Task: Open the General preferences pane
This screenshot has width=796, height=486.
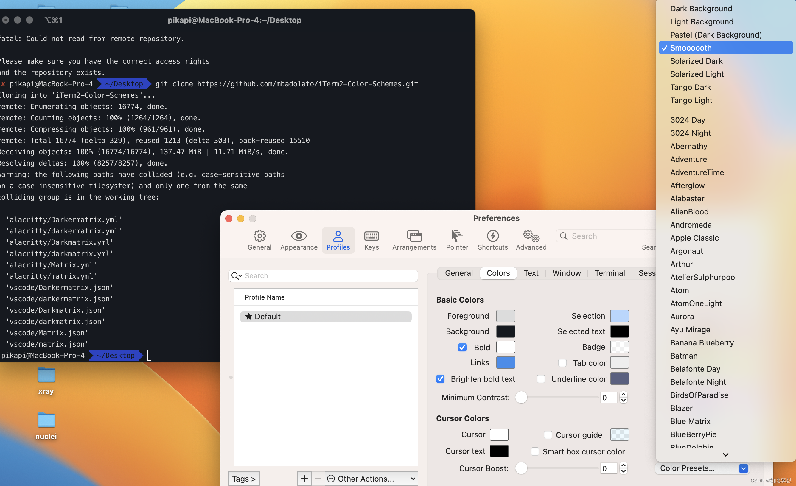Action: pyautogui.click(x=259, y=240)
